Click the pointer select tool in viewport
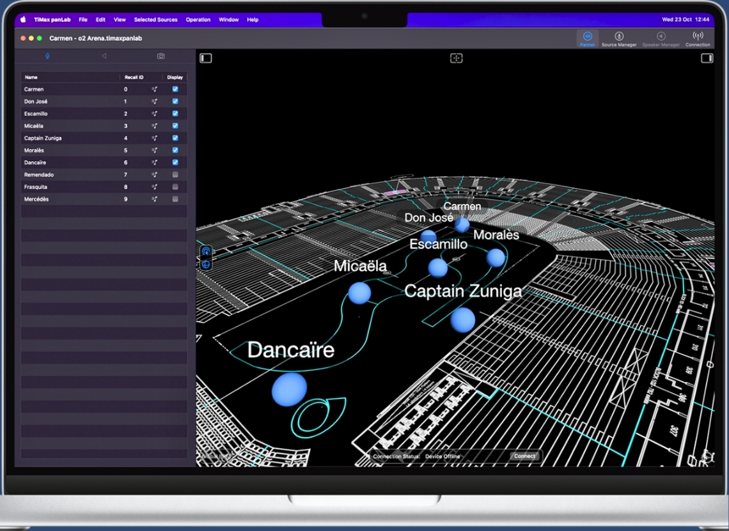729x531 pixels. 206,251
